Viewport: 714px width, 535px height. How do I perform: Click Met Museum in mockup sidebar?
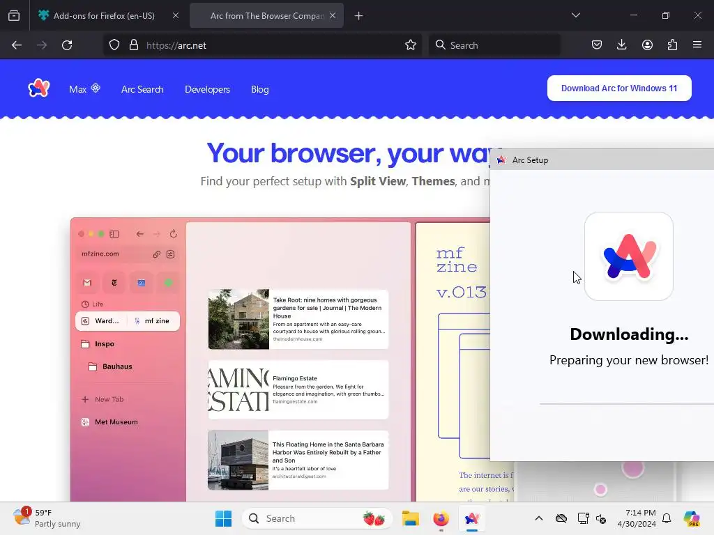[x=109, y=422]
